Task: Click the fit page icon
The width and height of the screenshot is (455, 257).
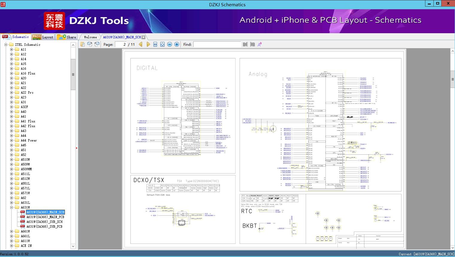Action: pos(162,44)
